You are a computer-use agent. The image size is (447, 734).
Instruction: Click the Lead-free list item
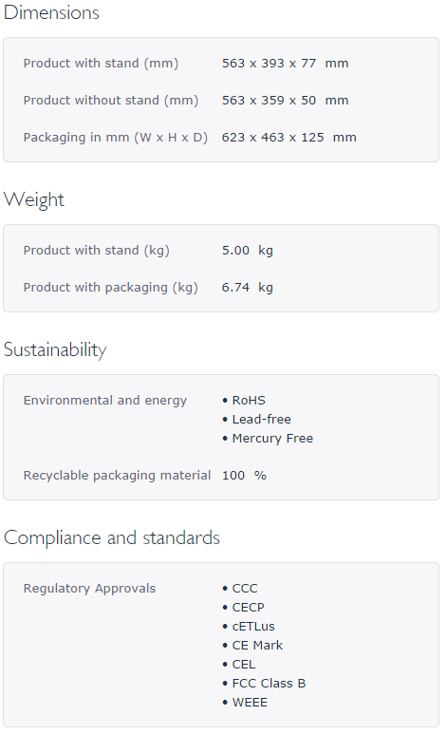point(256,420)
